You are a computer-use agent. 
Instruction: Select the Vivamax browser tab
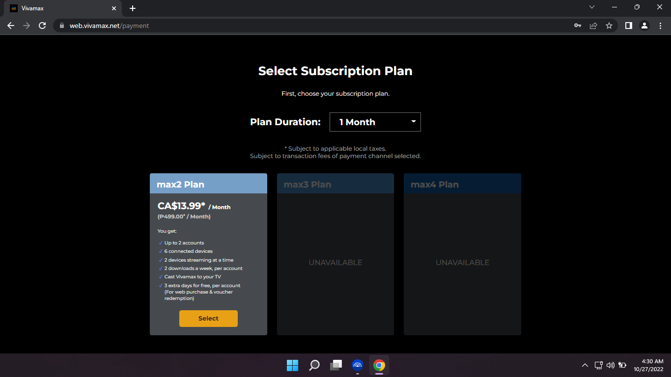pyautogui.click(x=63, y=8)
